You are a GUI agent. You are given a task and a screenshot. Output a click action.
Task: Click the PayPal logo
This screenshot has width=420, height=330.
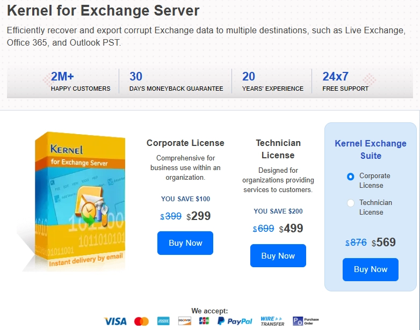tap(235, 321)
